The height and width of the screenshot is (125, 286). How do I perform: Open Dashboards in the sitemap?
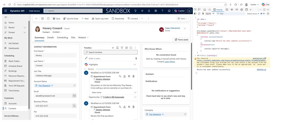click(x=14, y=48)
